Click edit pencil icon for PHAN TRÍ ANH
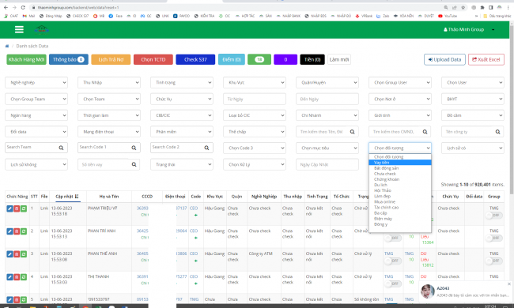The height and width of the screenshot is (308, 514). pos(9,231)
